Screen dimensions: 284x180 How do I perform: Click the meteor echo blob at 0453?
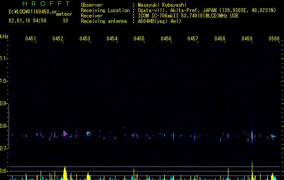point(88,133)
